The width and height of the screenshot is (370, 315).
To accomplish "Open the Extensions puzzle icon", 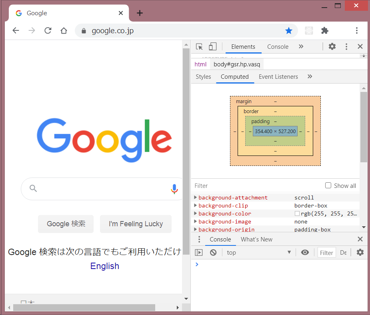I will coord(325,31).
